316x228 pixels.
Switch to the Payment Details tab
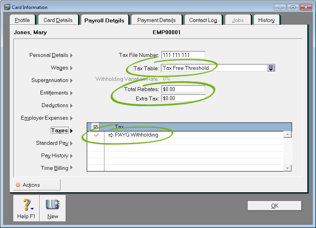[156, 20]
